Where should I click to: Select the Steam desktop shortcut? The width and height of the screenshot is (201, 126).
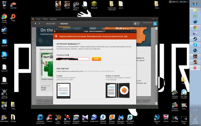(x=4, y=30)
